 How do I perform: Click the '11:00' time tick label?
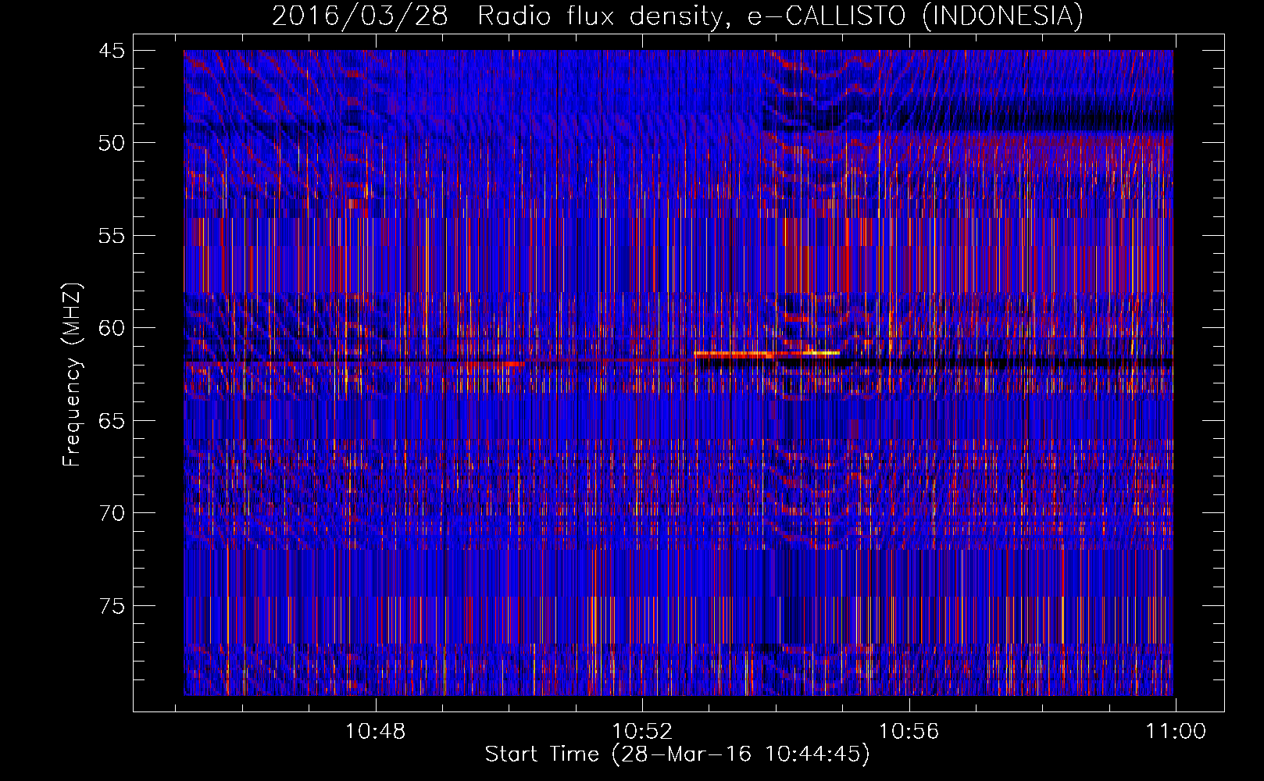1176,732
